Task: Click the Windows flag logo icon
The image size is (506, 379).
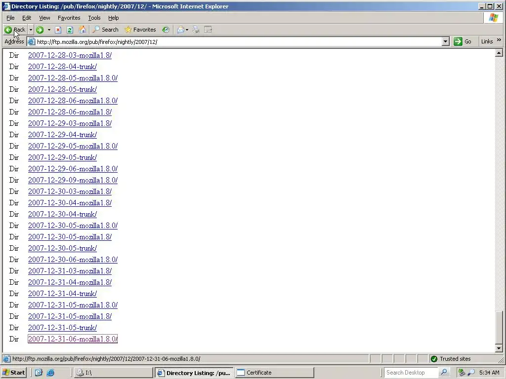Action: tap(494, 18)
